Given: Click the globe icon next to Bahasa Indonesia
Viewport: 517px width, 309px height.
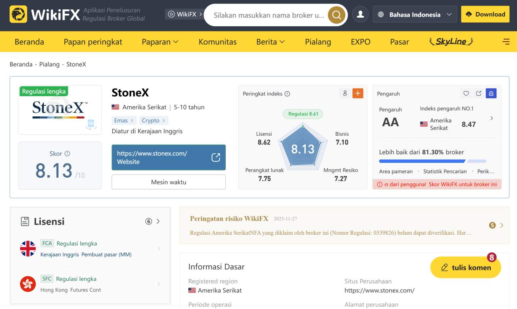Looking at the screenshot, I should pyautogui.click(x=380, y=14).
